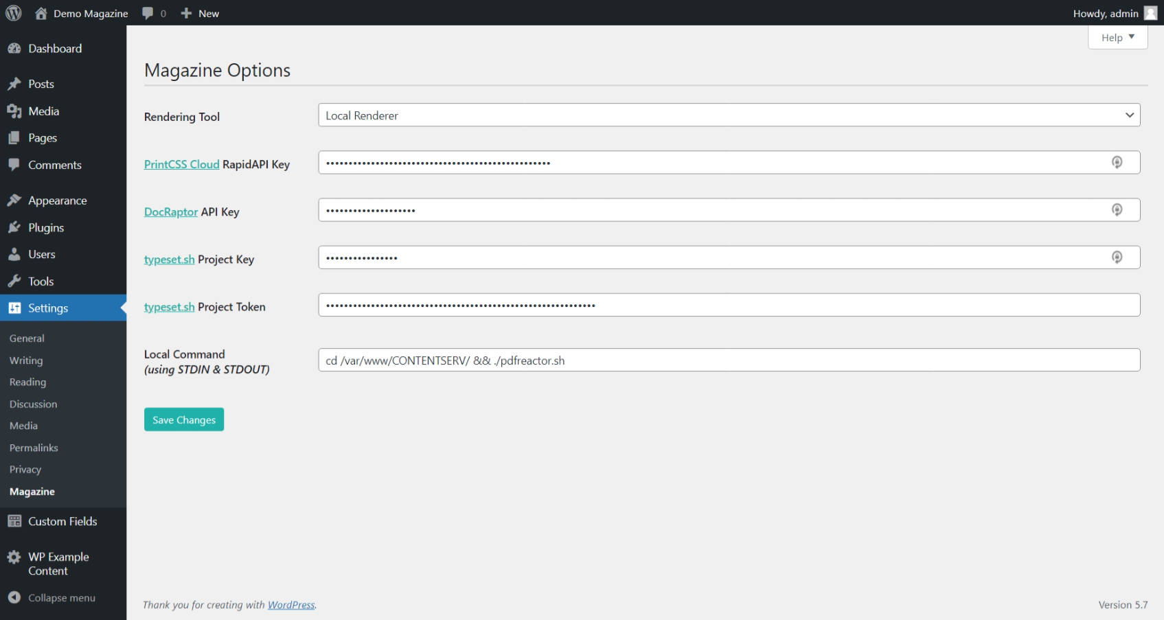Follow the DocRaptor link
This screenshot has height=620, width=1164.
point(170,211)
